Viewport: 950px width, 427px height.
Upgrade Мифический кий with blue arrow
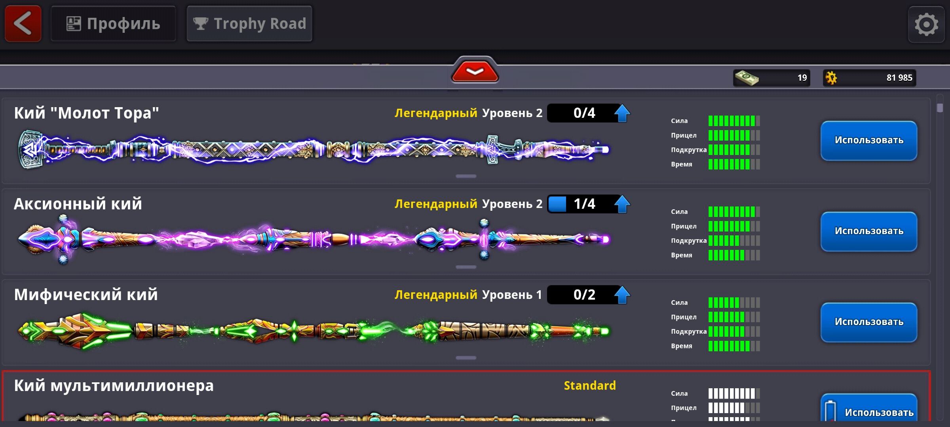coord(622,295)
